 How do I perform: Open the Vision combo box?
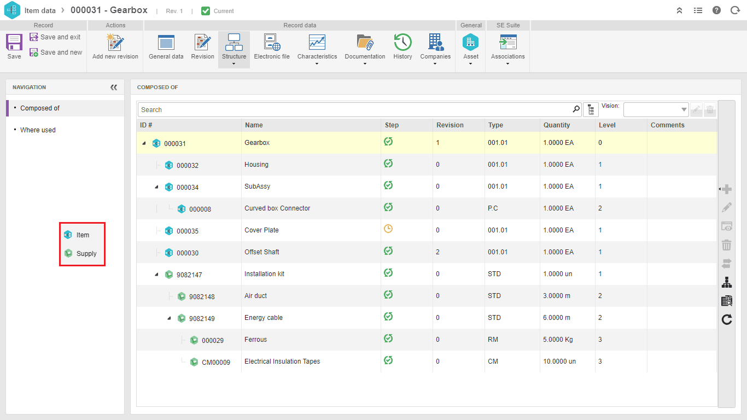pos(656,109)
